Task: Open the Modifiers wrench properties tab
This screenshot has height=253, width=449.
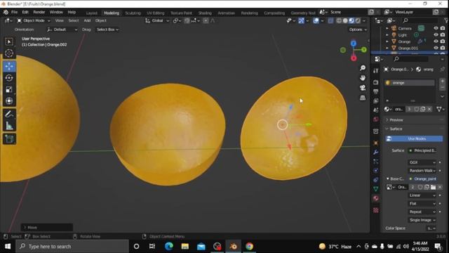Action: coord(376,153)
